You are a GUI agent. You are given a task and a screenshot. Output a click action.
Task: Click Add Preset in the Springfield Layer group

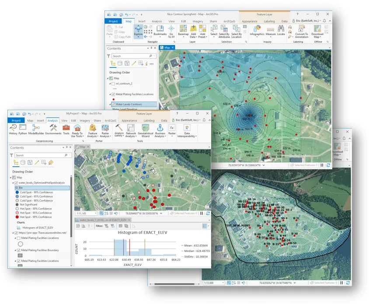click(202, 31)
